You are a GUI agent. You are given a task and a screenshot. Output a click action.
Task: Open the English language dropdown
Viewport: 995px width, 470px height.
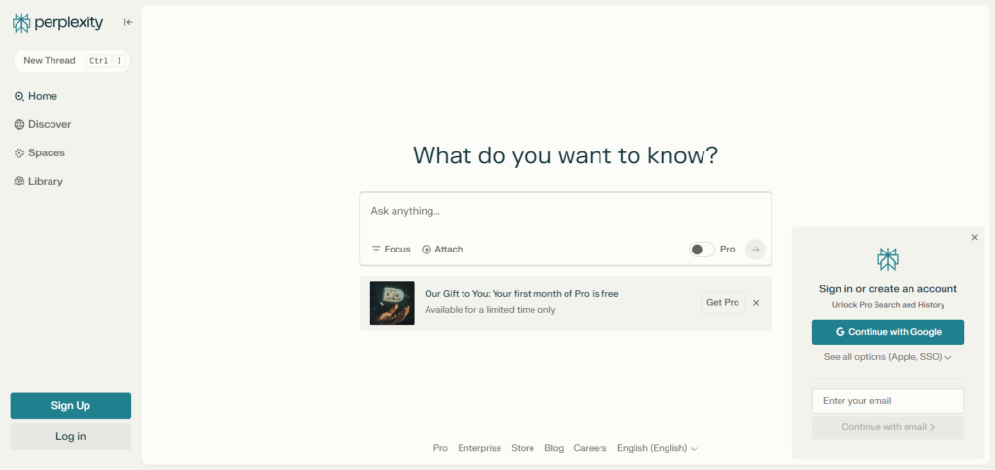click(x=657, y=448)
